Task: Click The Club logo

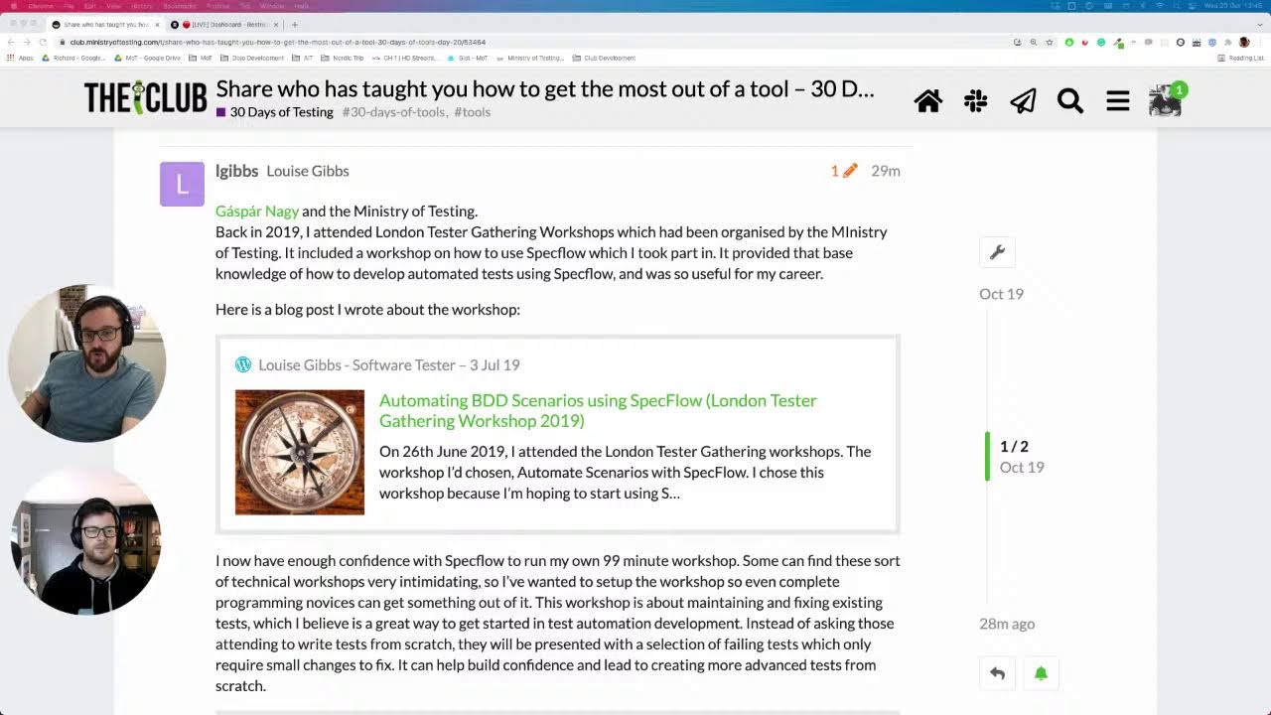Action: pos(145,98)
